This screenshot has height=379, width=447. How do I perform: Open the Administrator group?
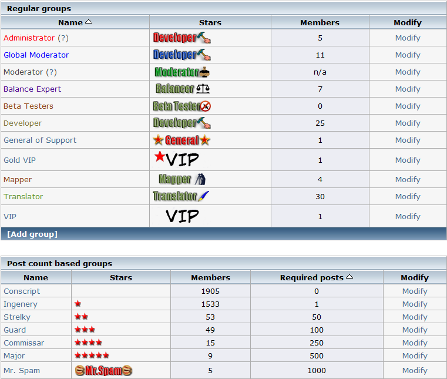(x=29, y=38)
